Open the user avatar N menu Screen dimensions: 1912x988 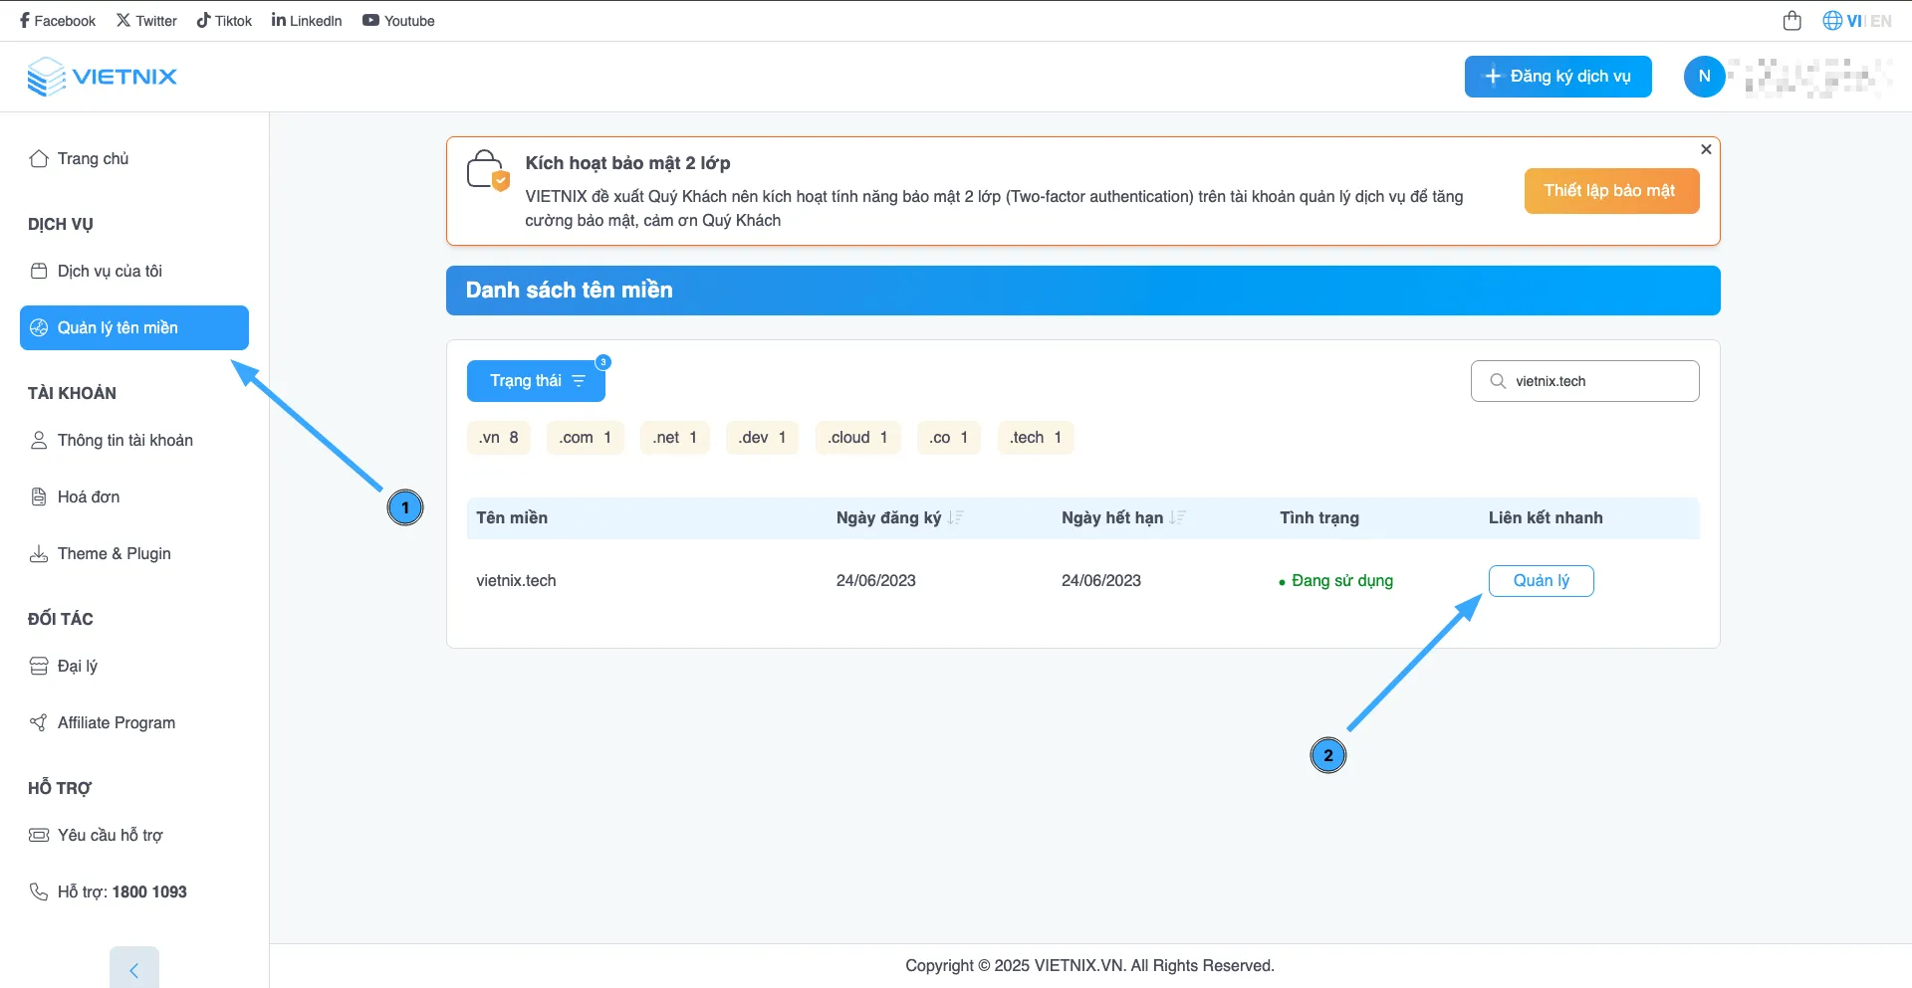coord(1704,76)
